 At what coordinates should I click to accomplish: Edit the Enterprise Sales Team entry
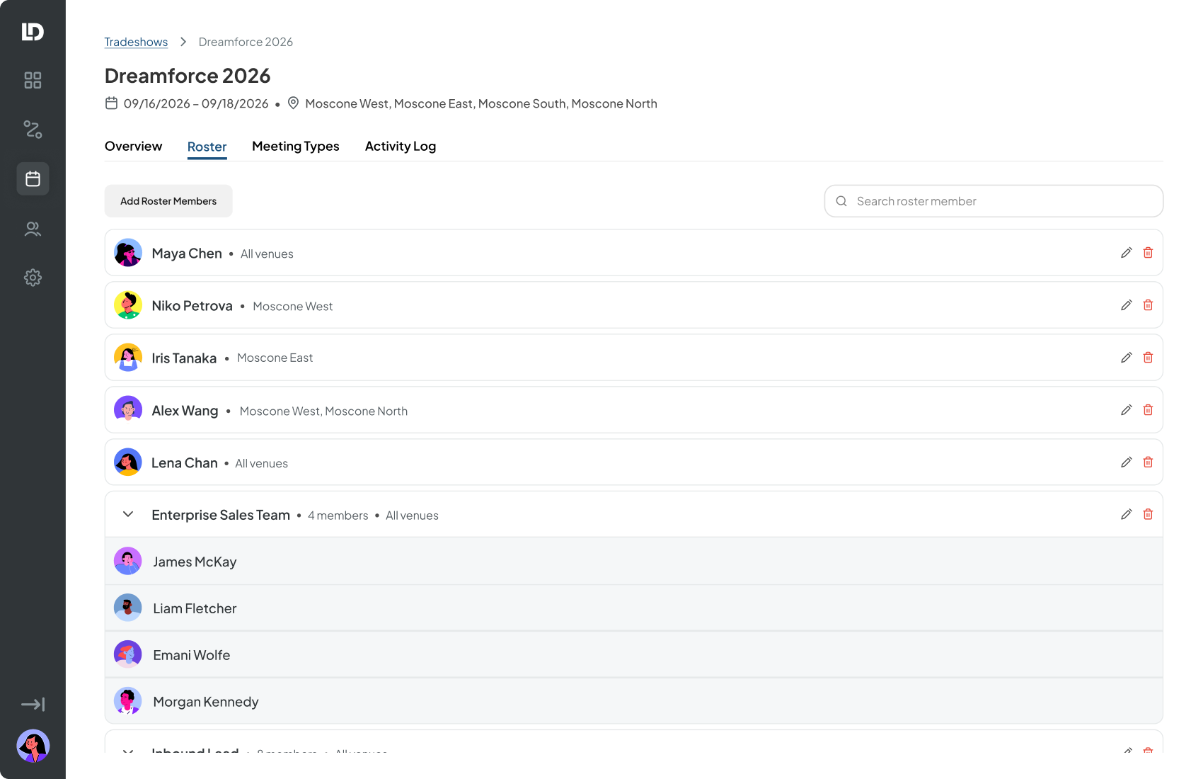[x=1127, y=514]
